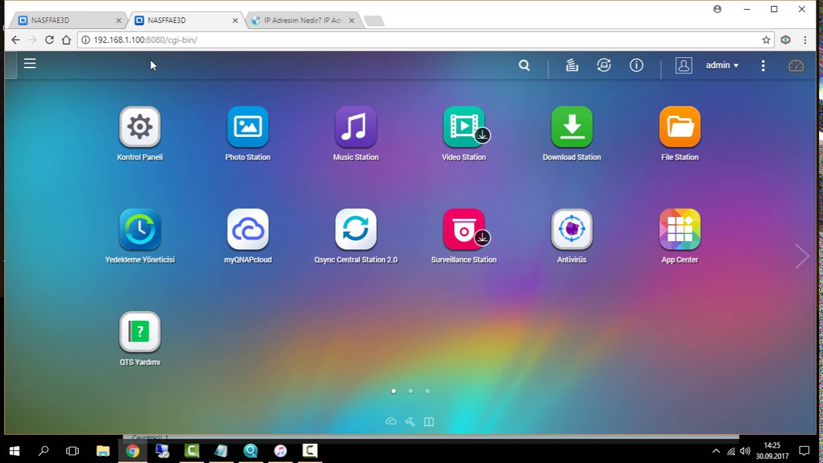
Task: Launch Photo Station
Action: coord(248,127)
